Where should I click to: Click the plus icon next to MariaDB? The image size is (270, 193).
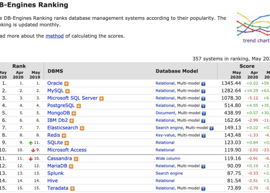point(71,166)
